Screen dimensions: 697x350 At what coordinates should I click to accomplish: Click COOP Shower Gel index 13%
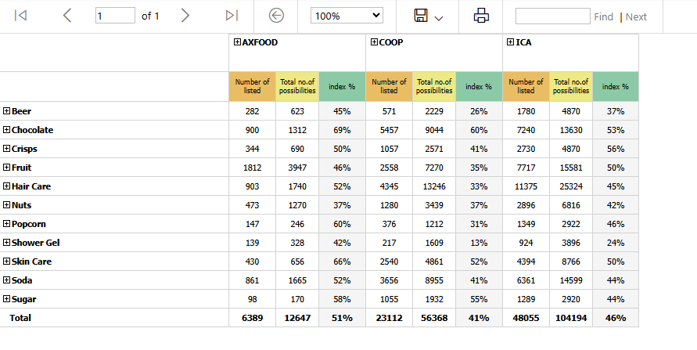[x=479, y=243]
